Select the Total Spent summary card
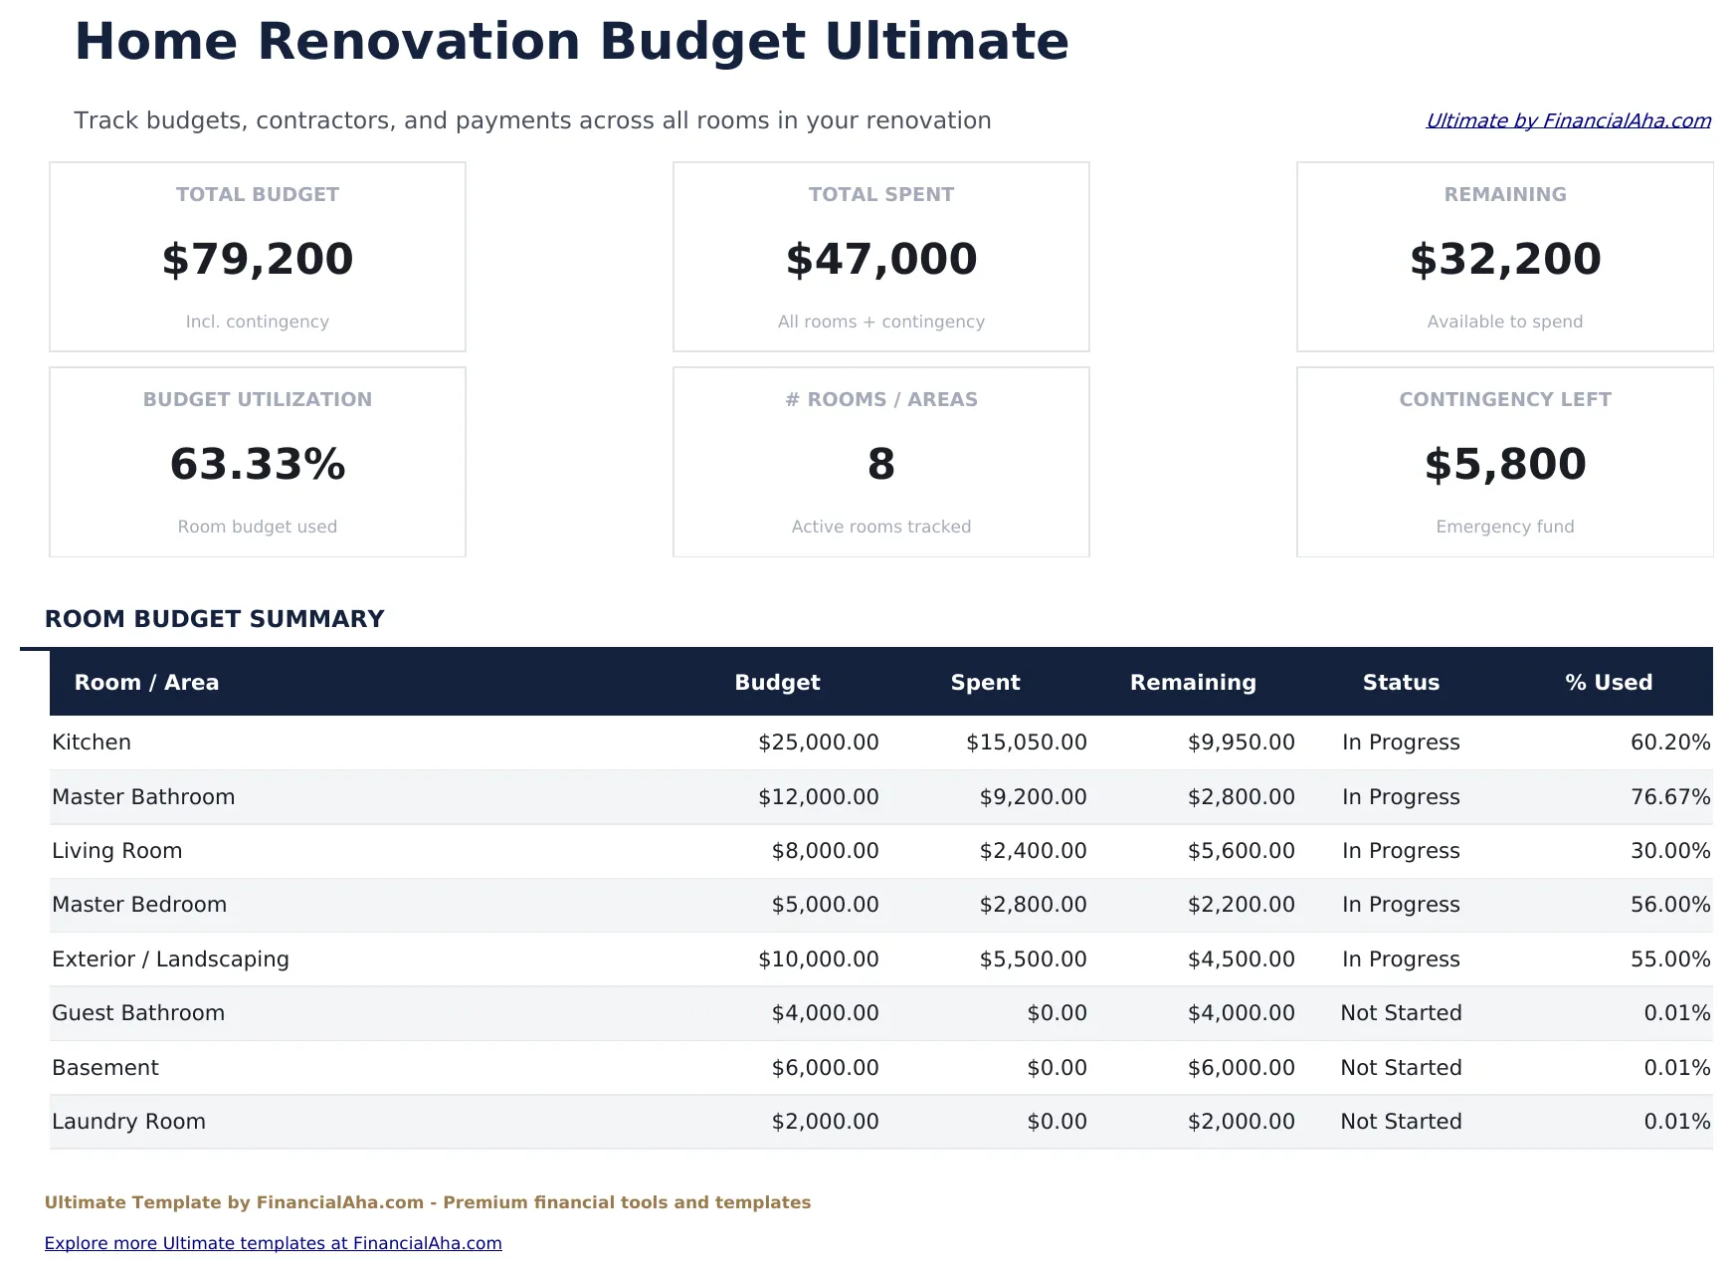1734x1273 pixels. (x=880, y=256)
